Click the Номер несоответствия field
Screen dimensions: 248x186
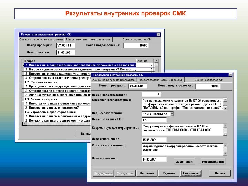click(x=151, y=94)
